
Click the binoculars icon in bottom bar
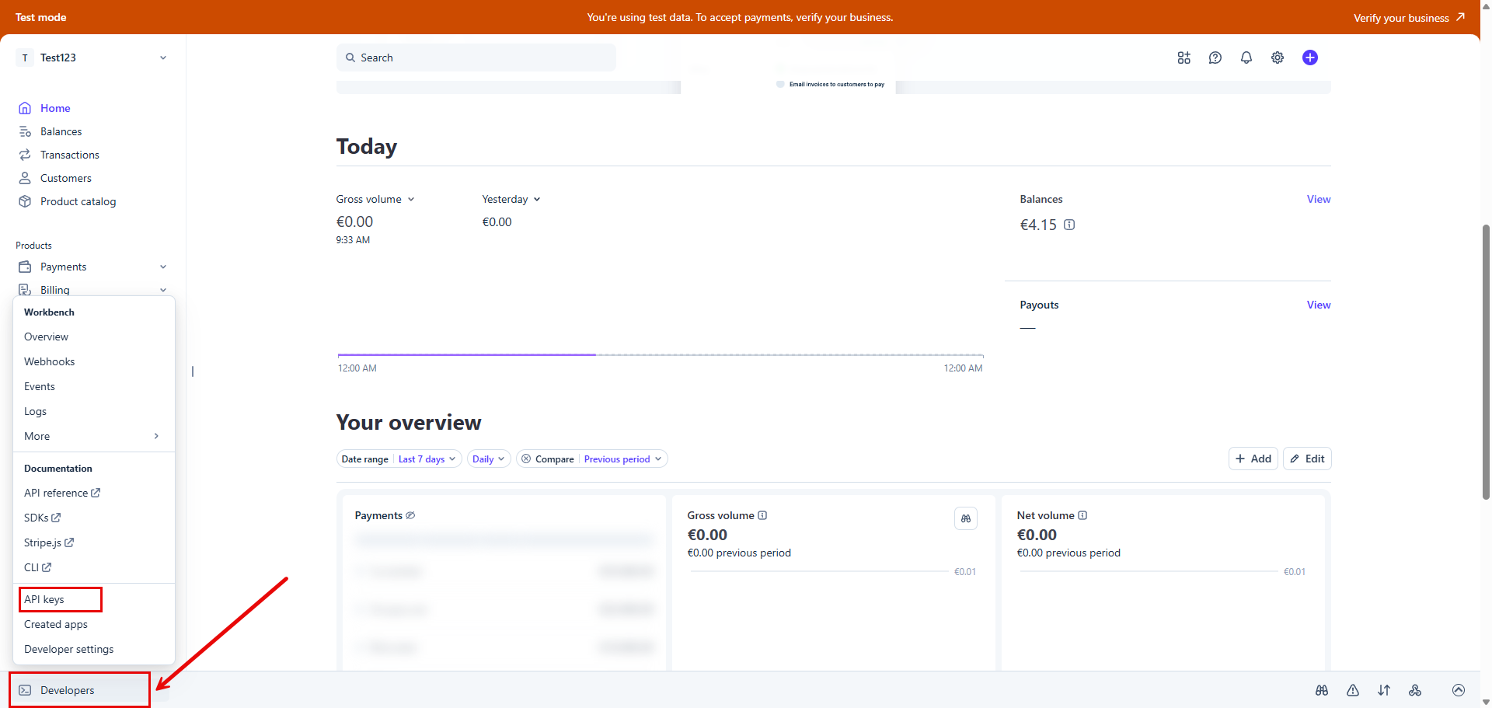pos(1322,690)
